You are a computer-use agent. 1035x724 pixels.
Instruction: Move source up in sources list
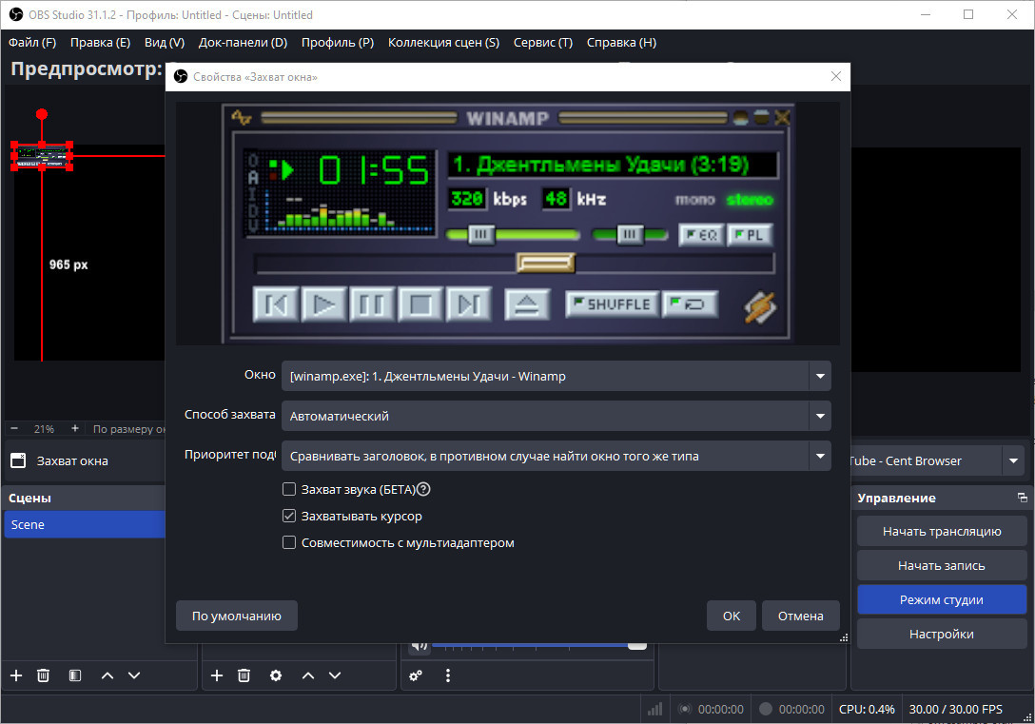pyautogui.click(x=308, y=675)
